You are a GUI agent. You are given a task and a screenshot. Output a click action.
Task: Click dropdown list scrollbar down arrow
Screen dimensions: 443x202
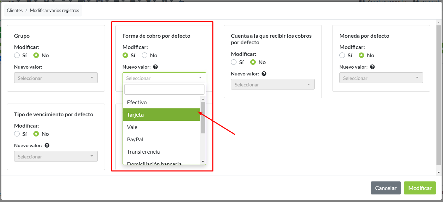(203, 161)
